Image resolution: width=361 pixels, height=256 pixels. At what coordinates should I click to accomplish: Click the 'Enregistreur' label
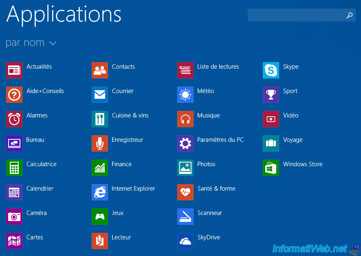127,140
